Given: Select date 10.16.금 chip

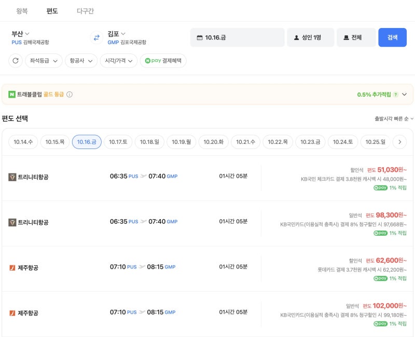Looking at the screenshot, I should tap(87, 142).
